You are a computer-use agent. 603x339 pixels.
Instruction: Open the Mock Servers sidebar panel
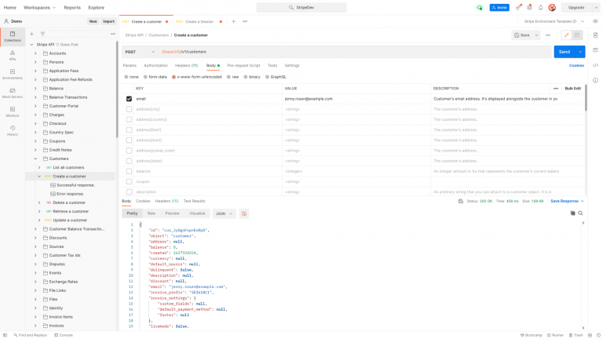click(x=13, y=93)
